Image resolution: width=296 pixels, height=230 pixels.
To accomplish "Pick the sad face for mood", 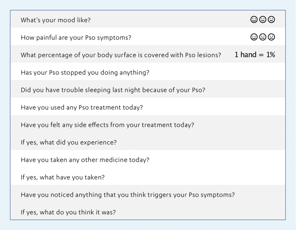I will 271,19.
